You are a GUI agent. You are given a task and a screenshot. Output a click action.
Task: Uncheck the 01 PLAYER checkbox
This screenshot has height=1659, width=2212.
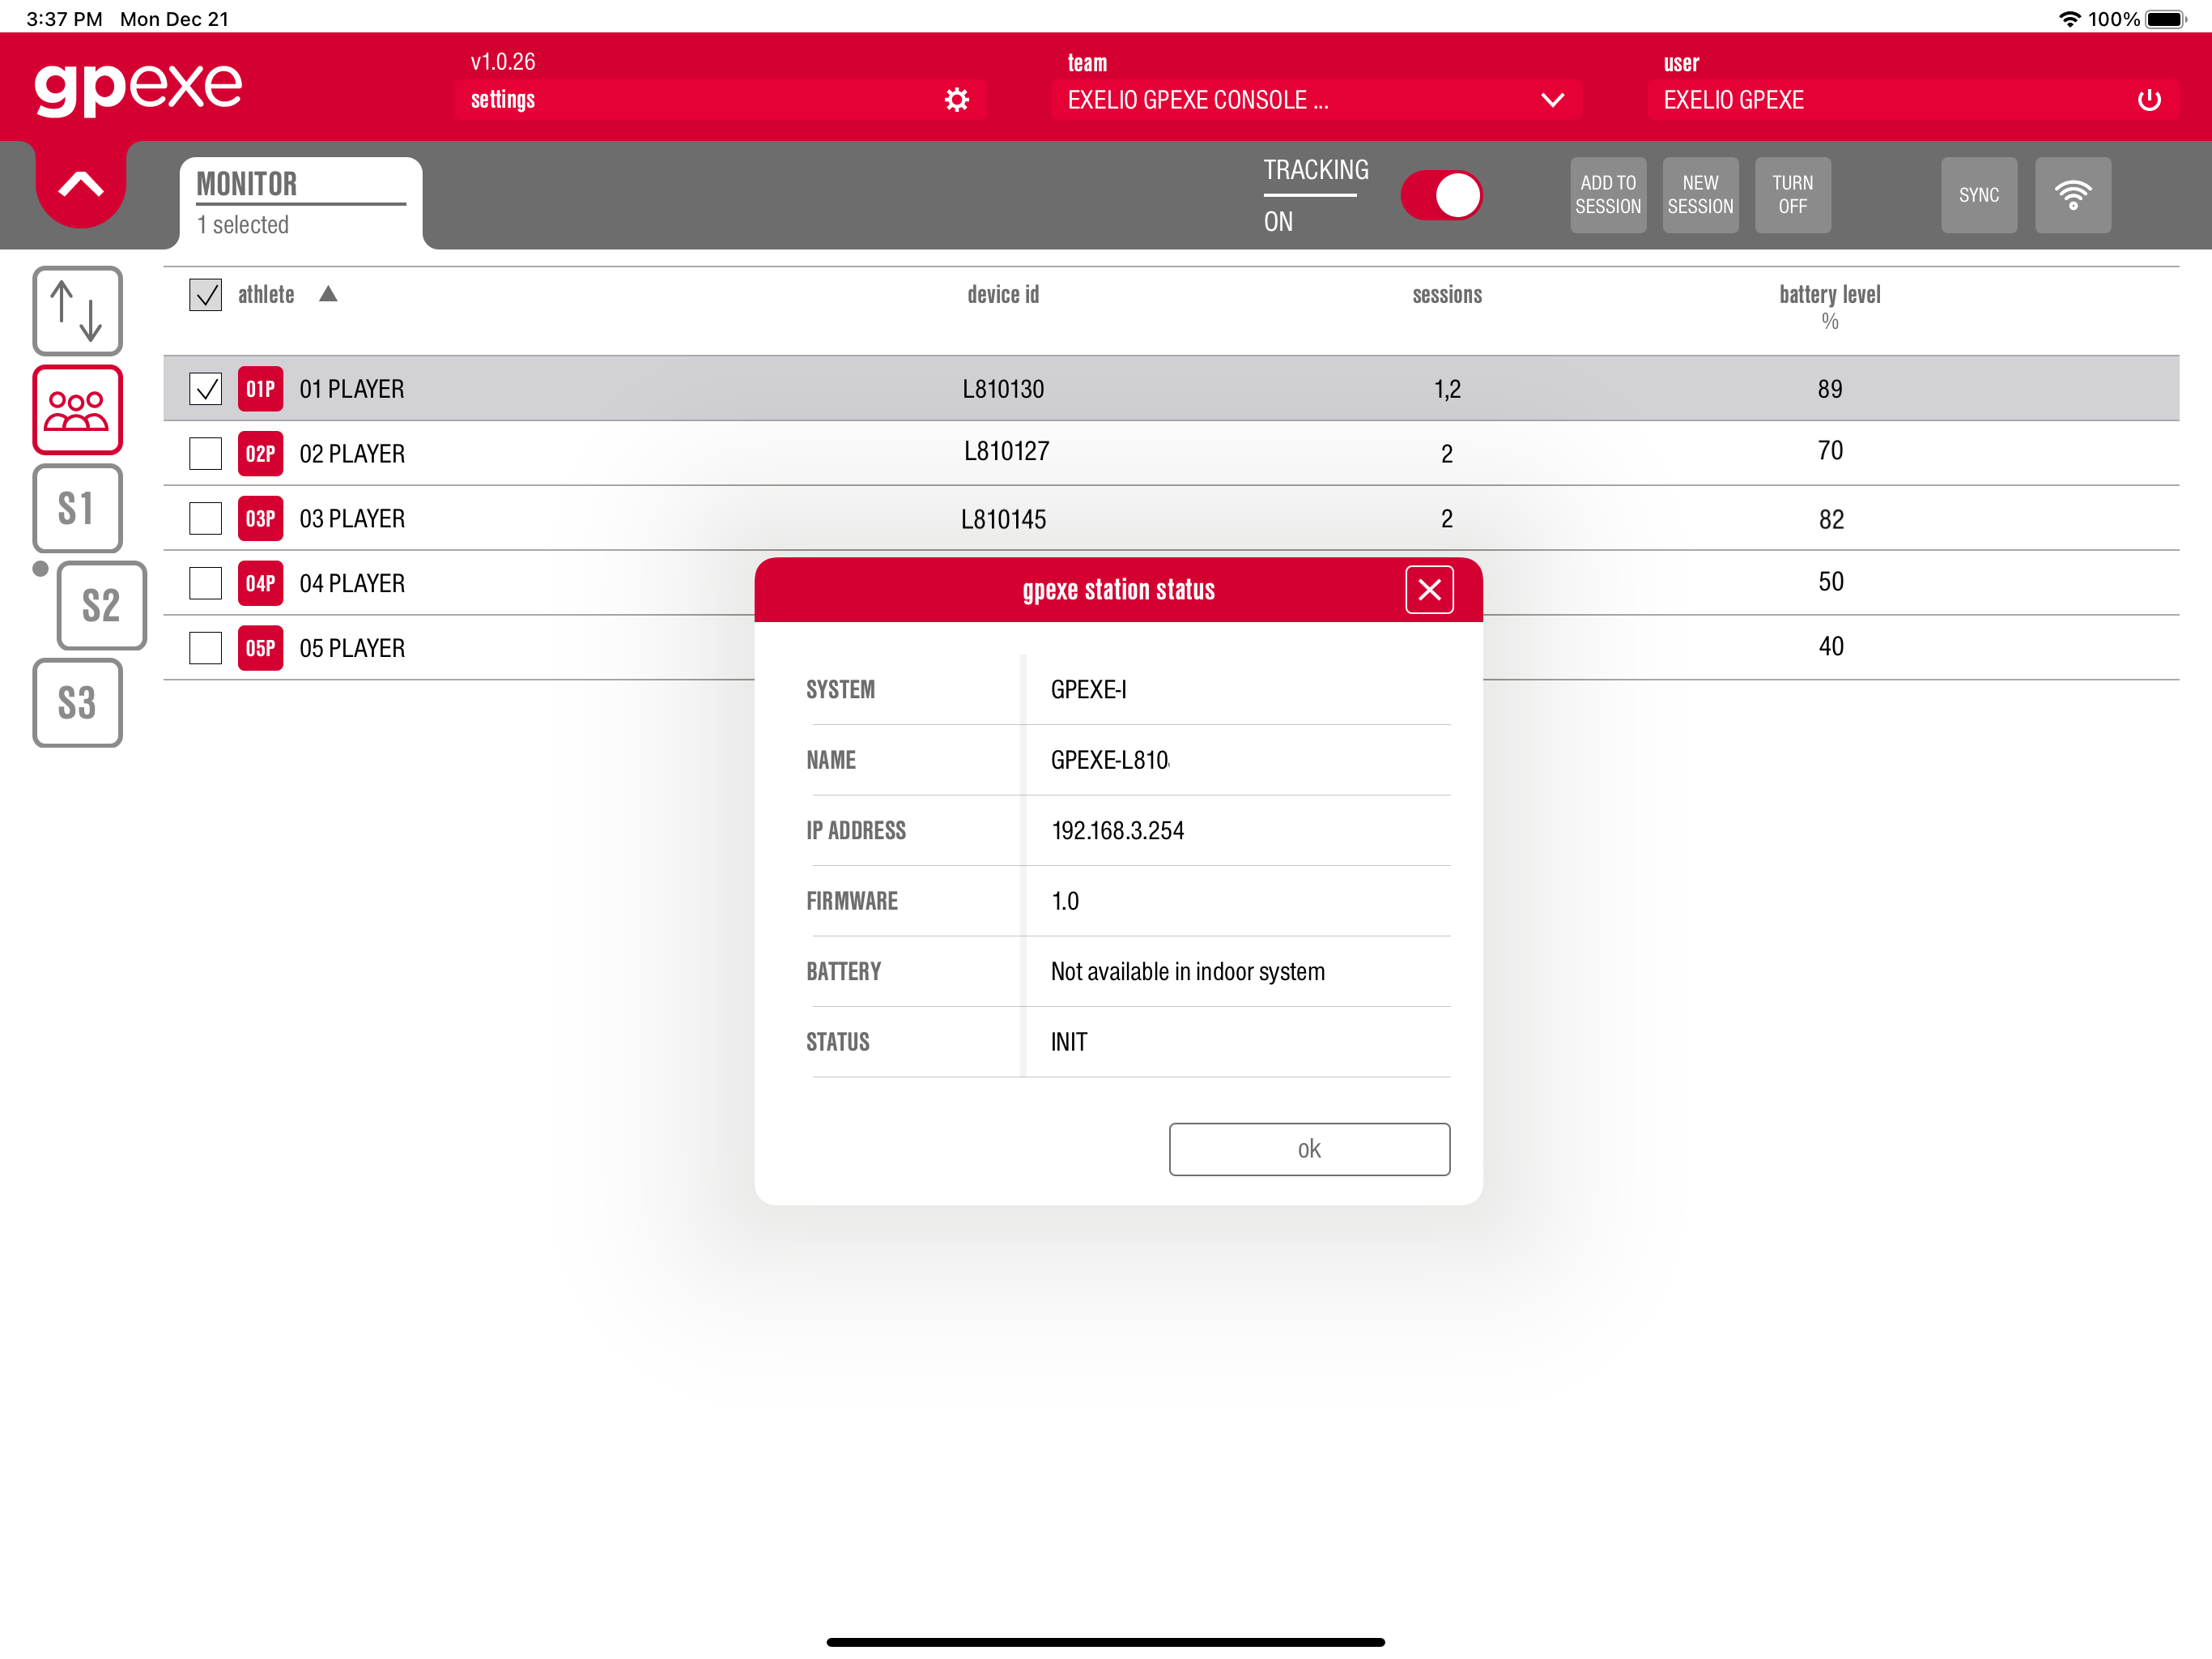tap(205, 390)
